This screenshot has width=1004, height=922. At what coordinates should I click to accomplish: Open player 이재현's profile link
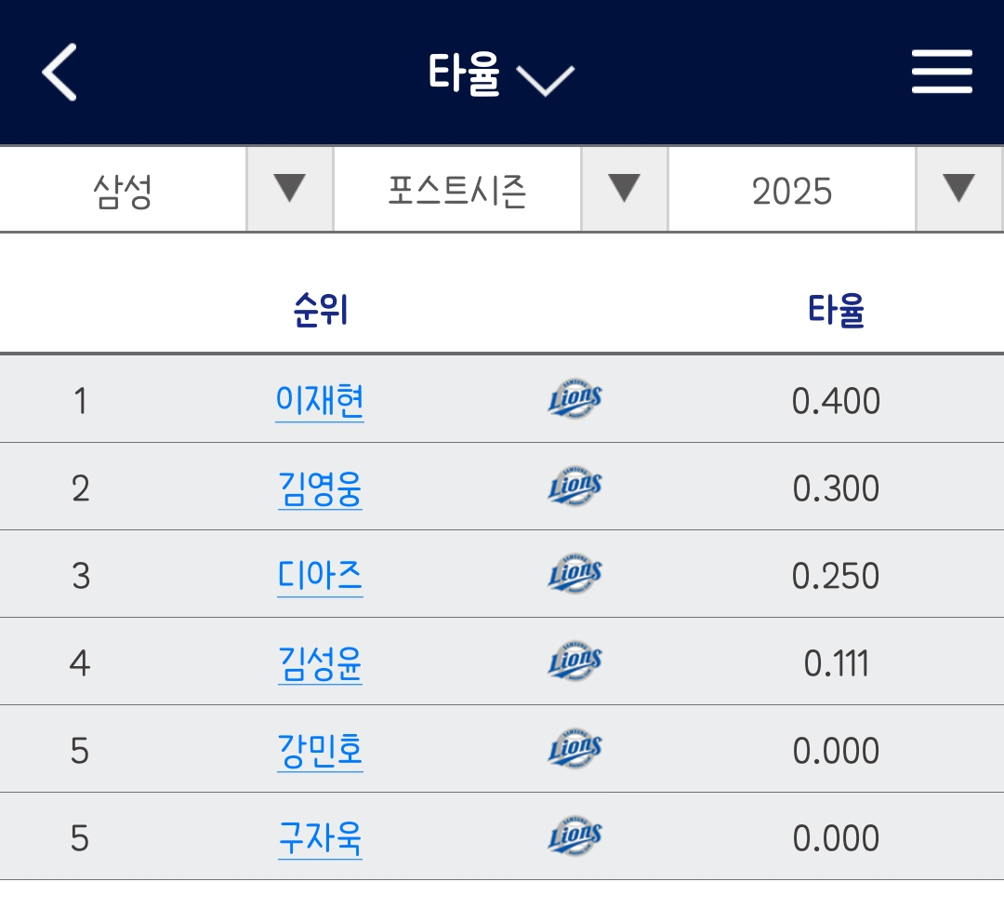coord(320,401)
